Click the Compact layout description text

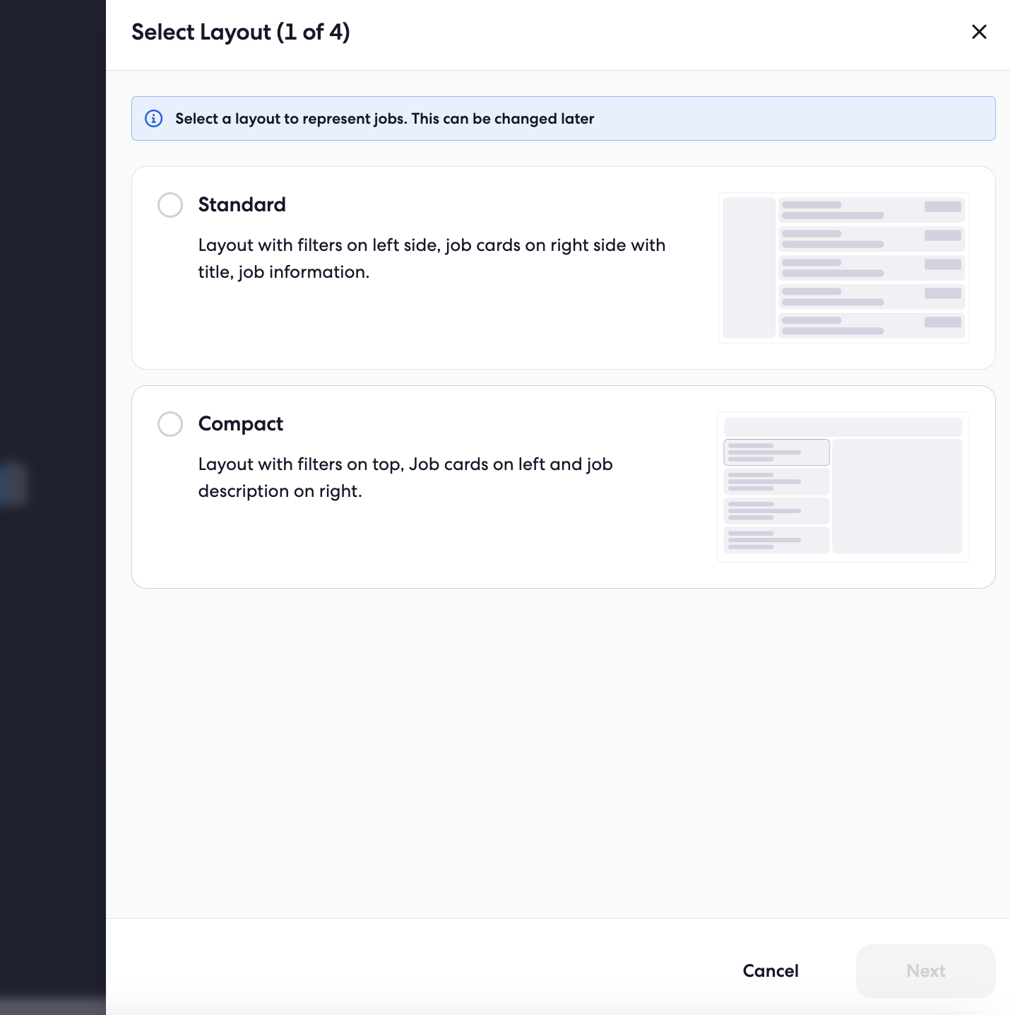pos(405,477)
